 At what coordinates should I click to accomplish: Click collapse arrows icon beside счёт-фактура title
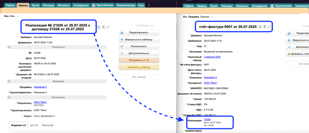[x=269, y=27]
